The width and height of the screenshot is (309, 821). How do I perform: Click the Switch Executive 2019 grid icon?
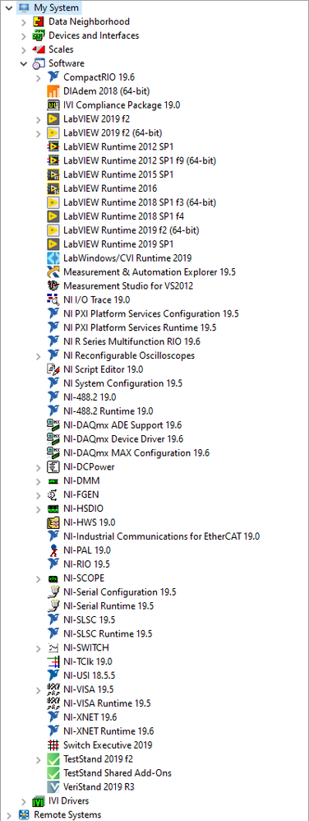tap(53, 745)
